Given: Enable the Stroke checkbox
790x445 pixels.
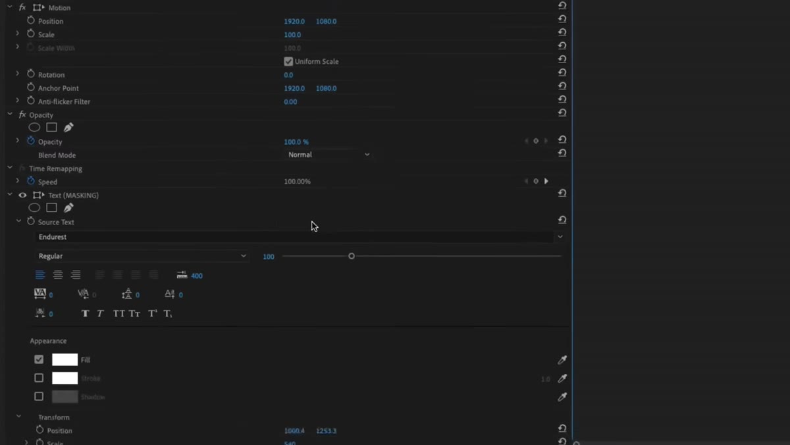Looking at the screenshot, I should point(39,378).
